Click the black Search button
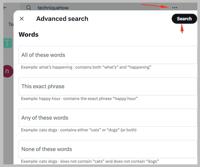 pos(184,19)
